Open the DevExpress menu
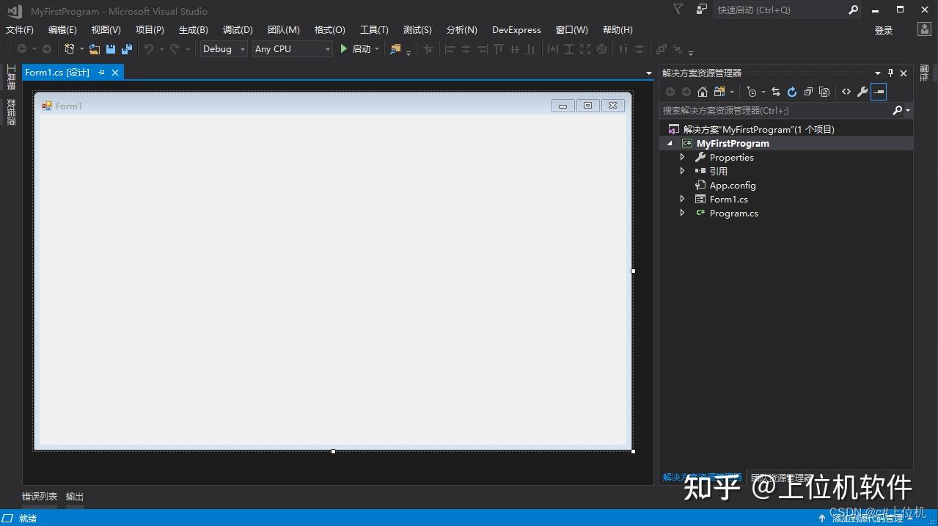 [x=516, y=30]
